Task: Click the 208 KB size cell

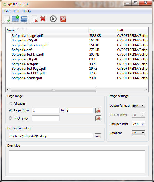Action: click(x=94, y=54)
